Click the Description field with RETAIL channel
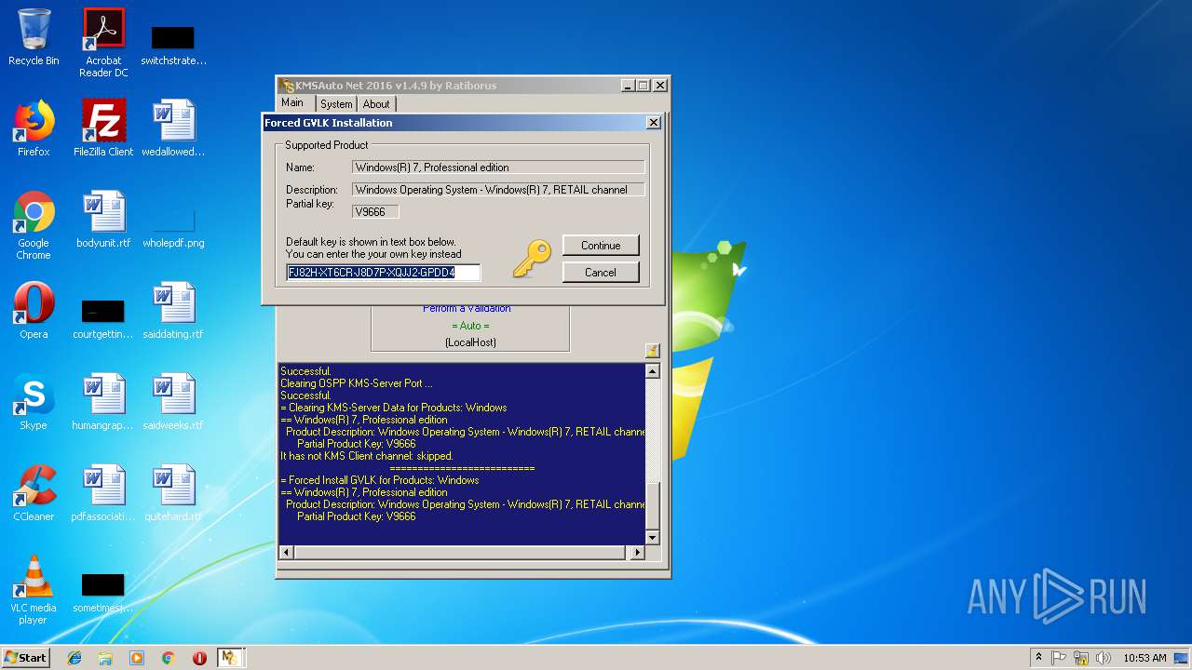The width and height of the screenshot is (1192, 670). [498, 190]
